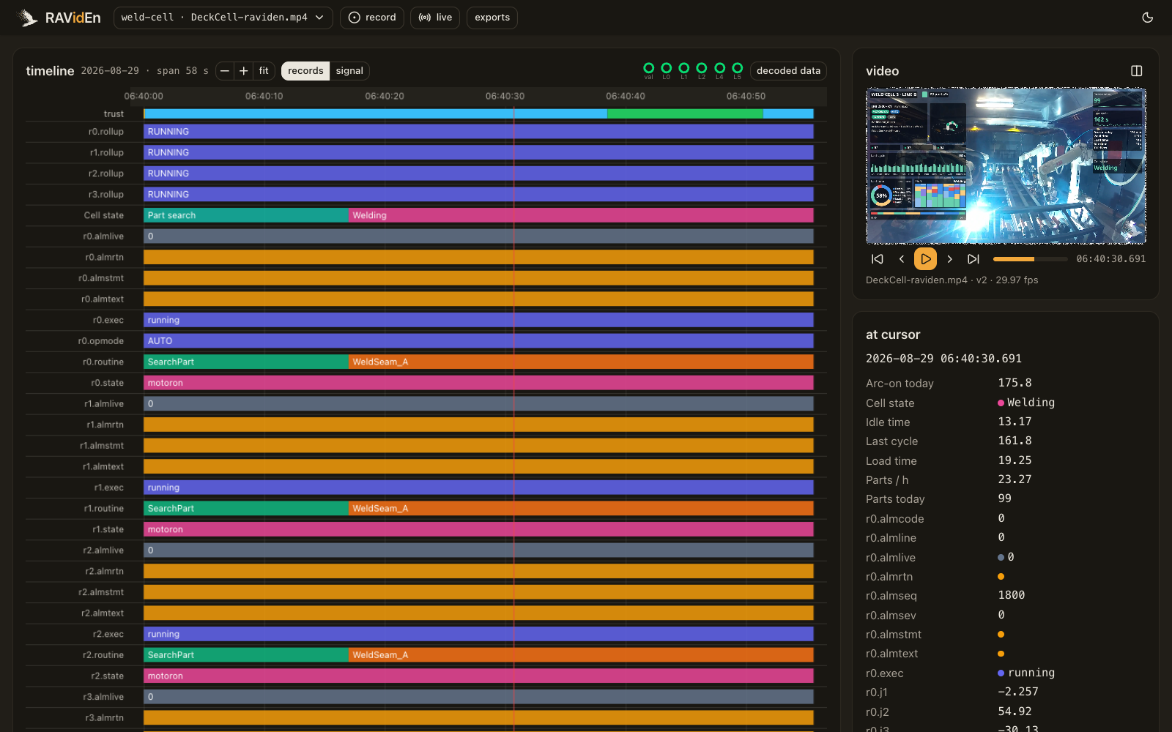Screen dimensions: 1172x732
Task: Click the r0.exec running value
Action: coord(1026,673)
